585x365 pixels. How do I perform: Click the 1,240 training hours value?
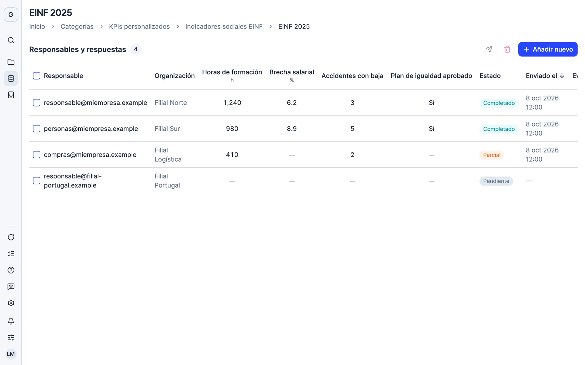point(232,103)
